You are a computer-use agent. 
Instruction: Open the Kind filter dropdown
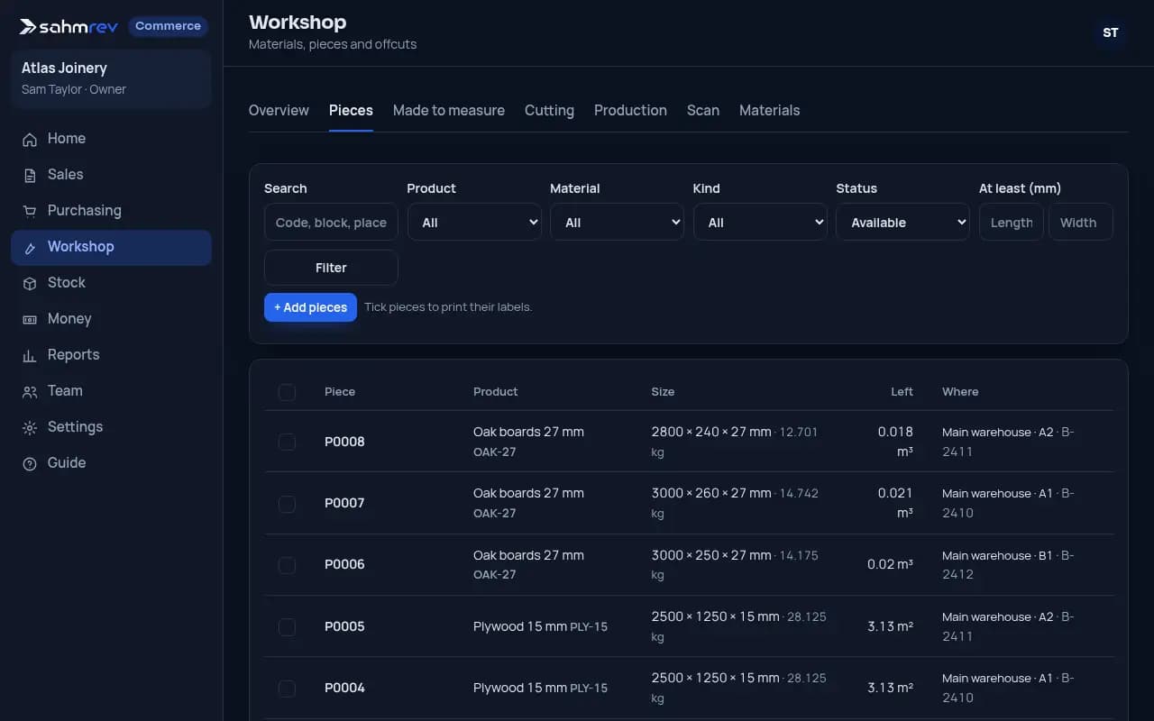[760, 222]
